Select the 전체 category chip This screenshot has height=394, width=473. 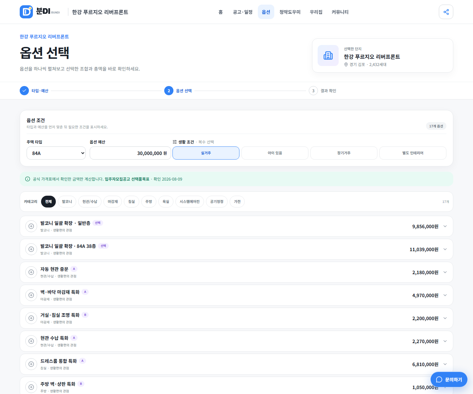coord(48,202)
